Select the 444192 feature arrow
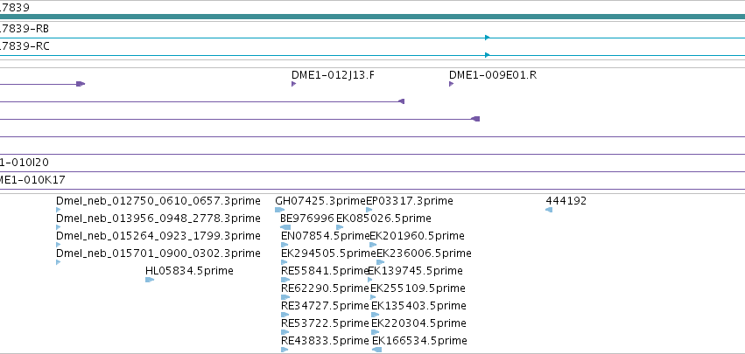 pyautogui.click(x=549, y=210)
